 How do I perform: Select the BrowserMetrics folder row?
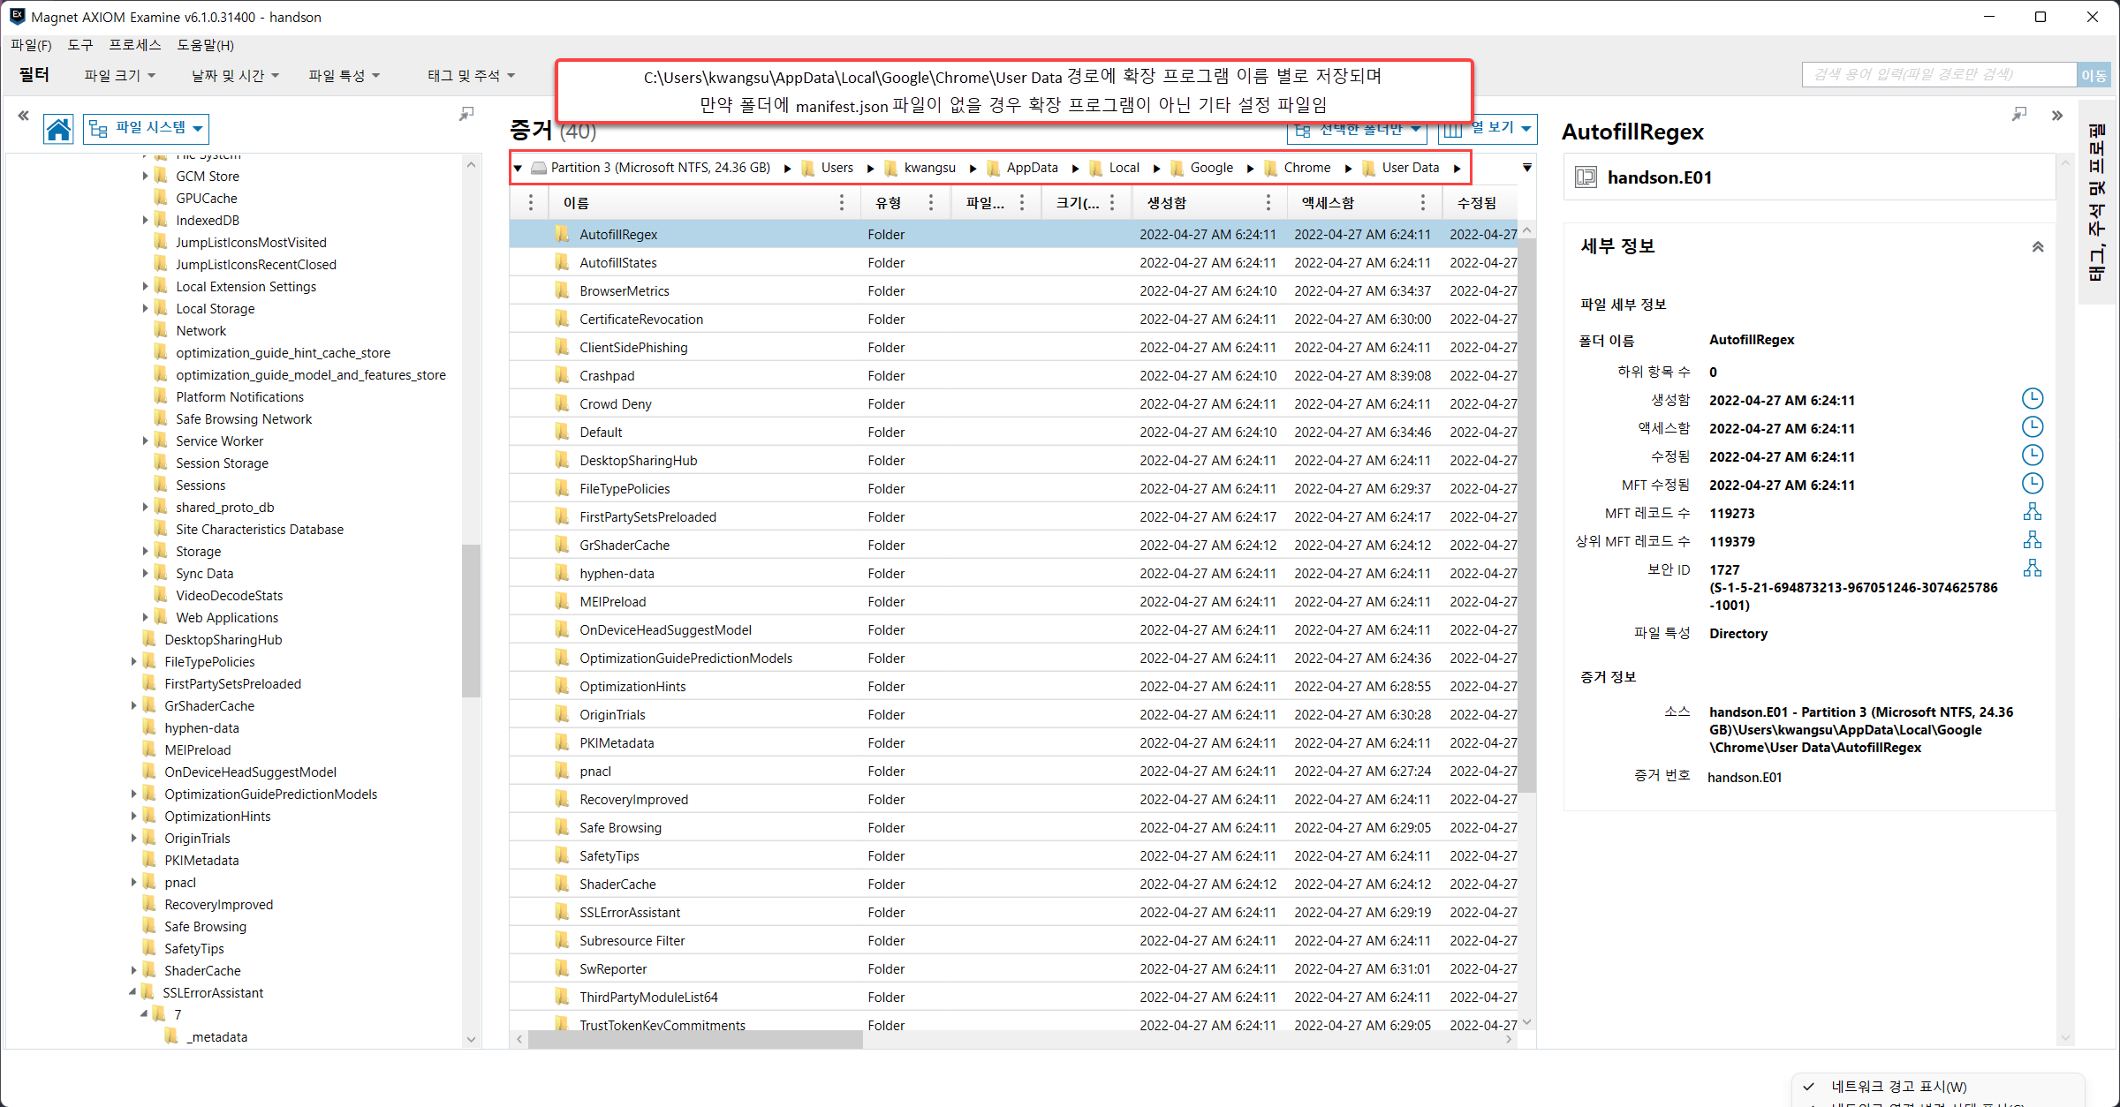[1013, 291]
